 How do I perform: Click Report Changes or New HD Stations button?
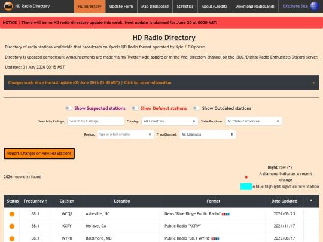(x=39, y=154)
